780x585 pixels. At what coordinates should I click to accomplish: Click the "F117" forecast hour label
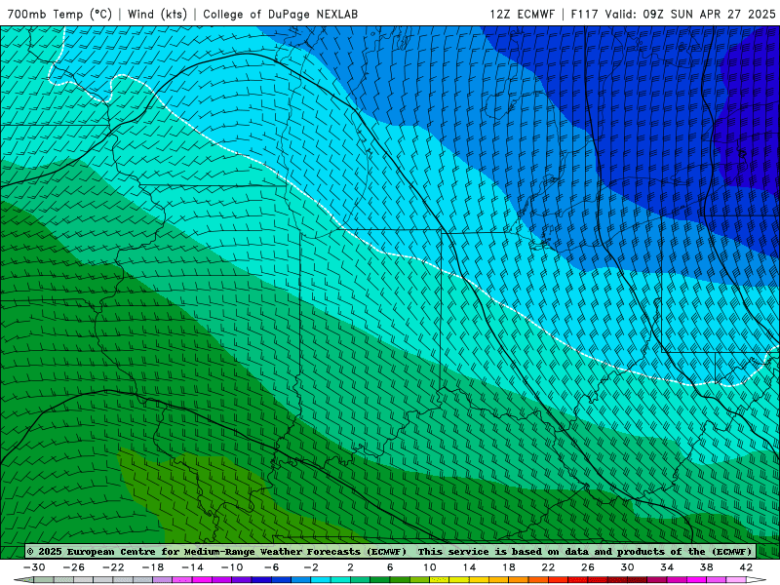(x=585, y=14)
